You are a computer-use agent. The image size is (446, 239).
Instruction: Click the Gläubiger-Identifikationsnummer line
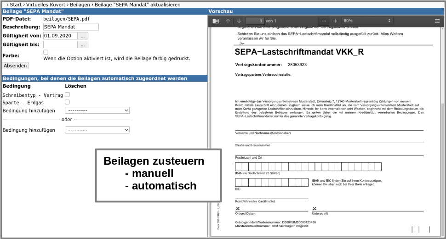275,222
